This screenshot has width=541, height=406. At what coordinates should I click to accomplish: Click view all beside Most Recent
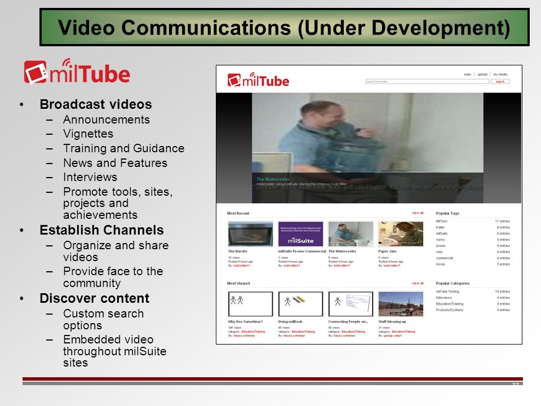point(418,213)
